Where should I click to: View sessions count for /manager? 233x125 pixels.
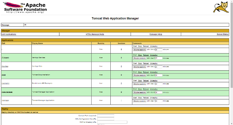point(121,100)
